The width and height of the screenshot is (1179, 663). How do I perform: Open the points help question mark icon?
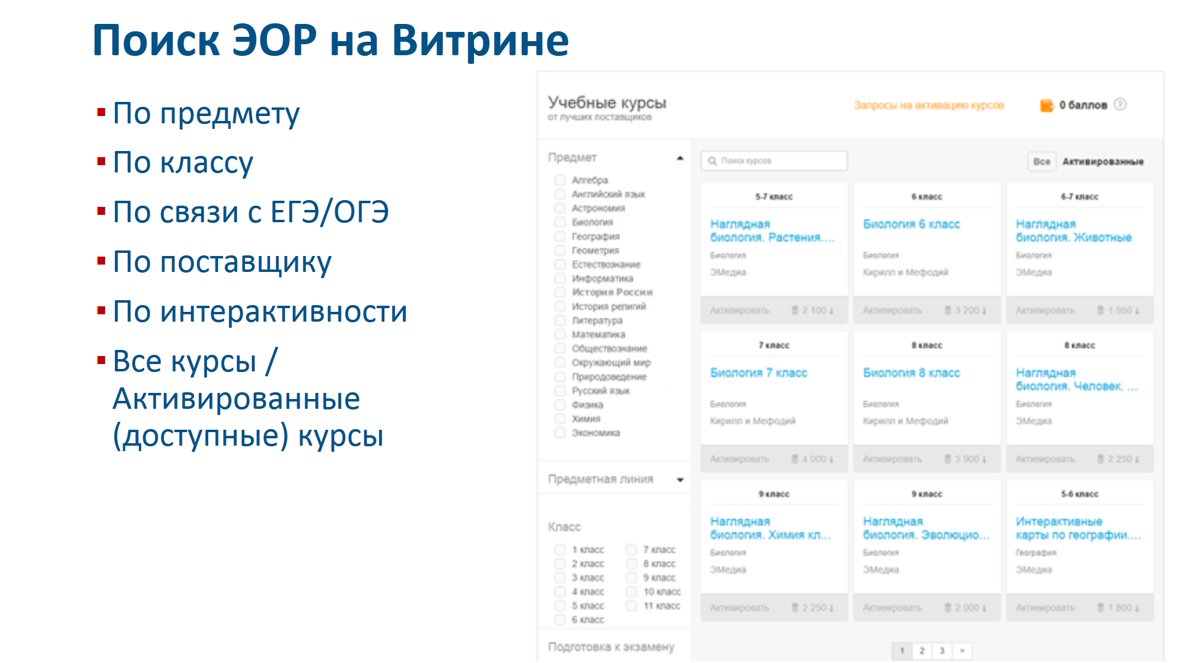click(1120, 104)
